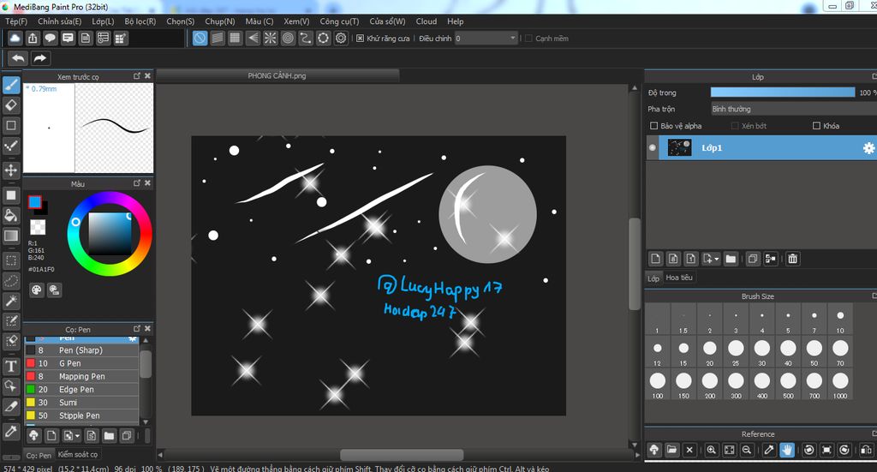Select the Brush tool in left toolbar
The image size is (877, 472).
tap(11, 85)
